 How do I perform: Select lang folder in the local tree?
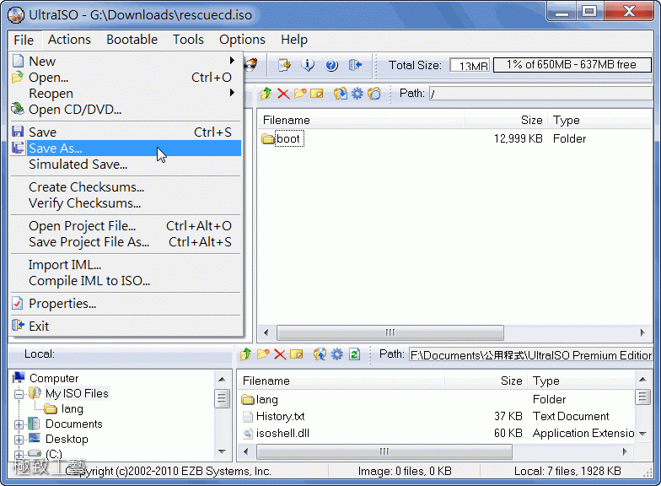tap(73, 408)
